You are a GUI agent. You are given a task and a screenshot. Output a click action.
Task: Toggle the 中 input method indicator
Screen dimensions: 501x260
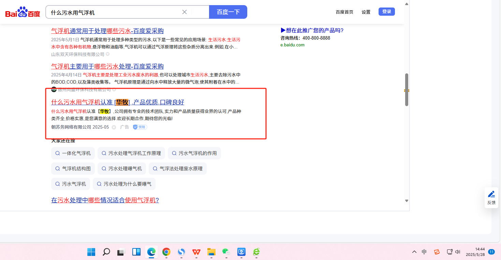pos(424,252)
